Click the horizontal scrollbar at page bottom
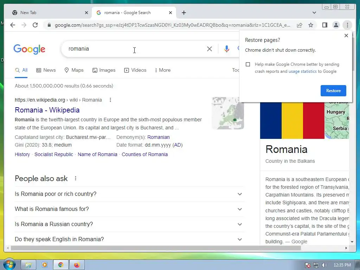The height and width of the screenshot is (270, 360). pyautogui.click(x=156, y=248)
